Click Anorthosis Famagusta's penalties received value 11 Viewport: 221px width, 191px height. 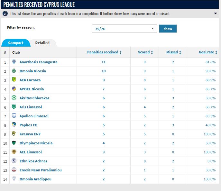point(104,62)
